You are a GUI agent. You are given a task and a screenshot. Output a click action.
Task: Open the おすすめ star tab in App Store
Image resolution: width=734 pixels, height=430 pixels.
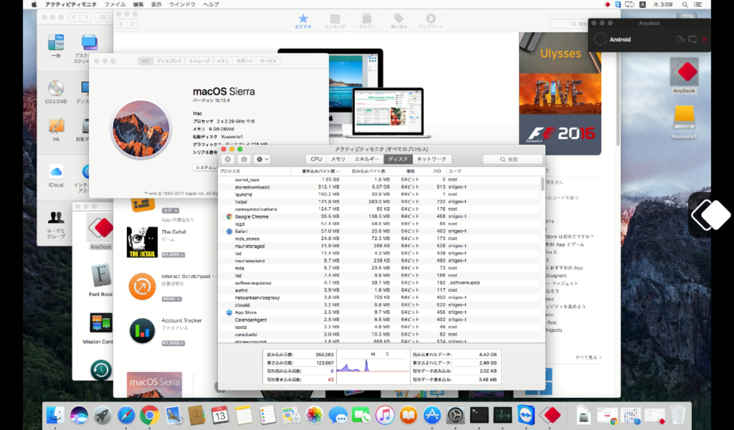[303, 21]
